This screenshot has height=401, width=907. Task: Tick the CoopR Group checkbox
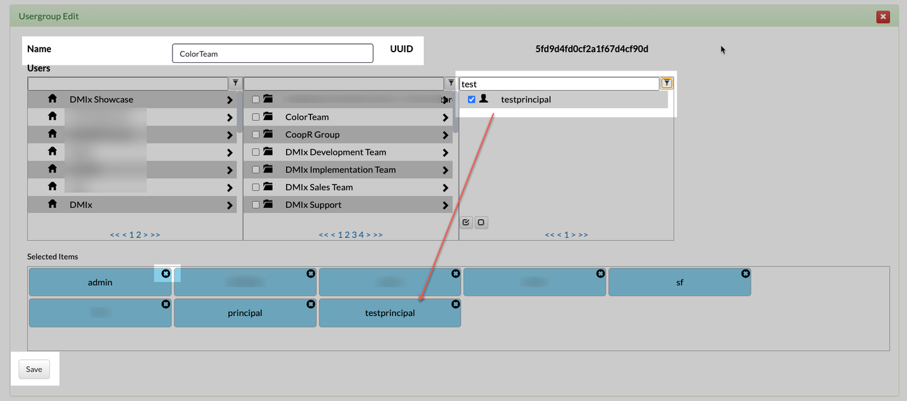(x=256, y=135)
